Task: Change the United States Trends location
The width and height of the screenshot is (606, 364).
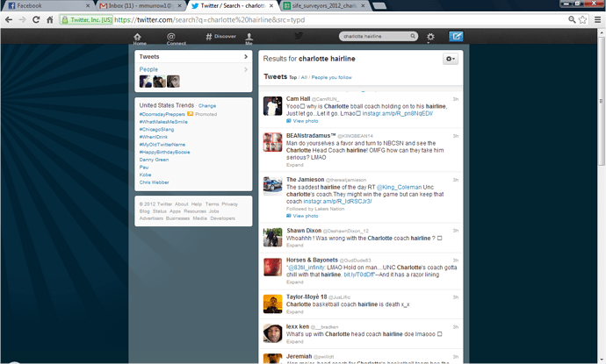Action: (207, 106)
